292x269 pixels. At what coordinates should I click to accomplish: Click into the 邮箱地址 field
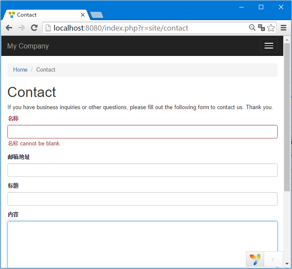pyautogui.click(x=143, y=170)
